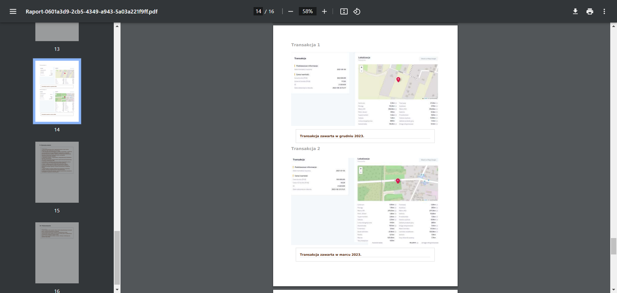Zoom out with the minus icon
Viewport: 617px width, 293px height.
(x=291, y=12)
